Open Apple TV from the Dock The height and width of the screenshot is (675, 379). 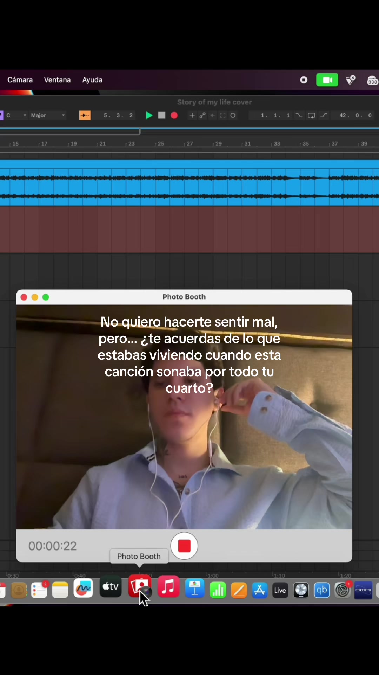click(x=111, y=587)
